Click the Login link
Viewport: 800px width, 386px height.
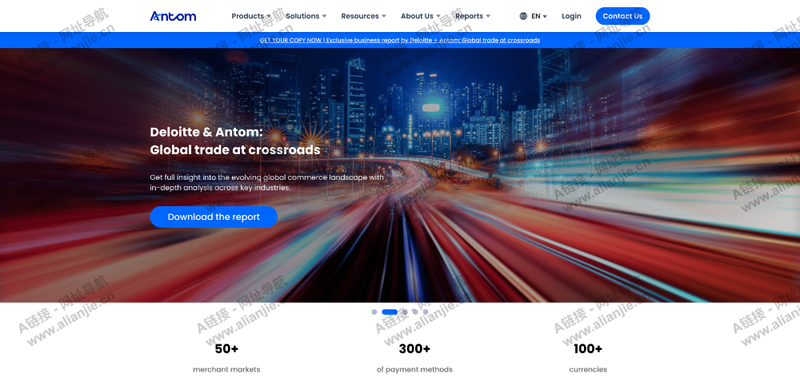point(571,16)
